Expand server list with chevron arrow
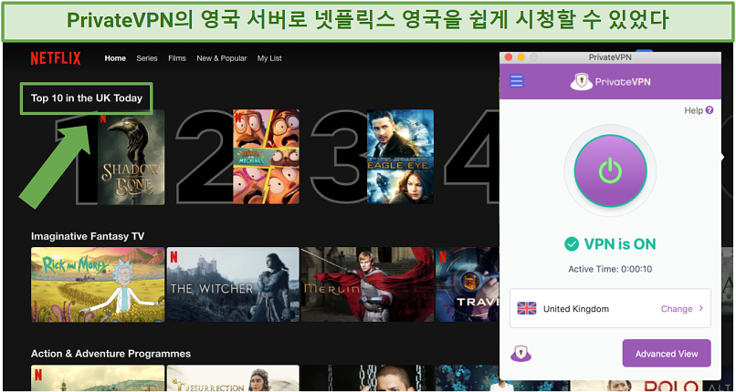Image resolution: width=736 pixels, height=392 pixels. point(700,308)
